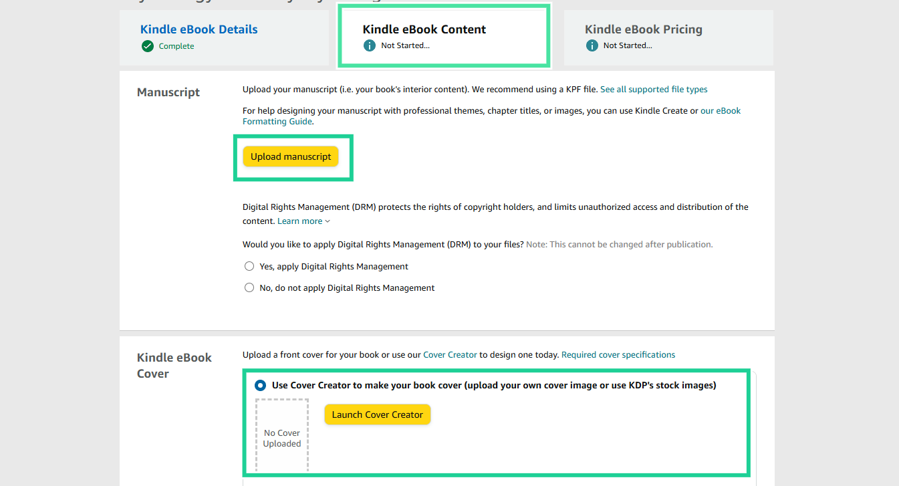Select the Use Cover Creator radio button

pos(261,384)
